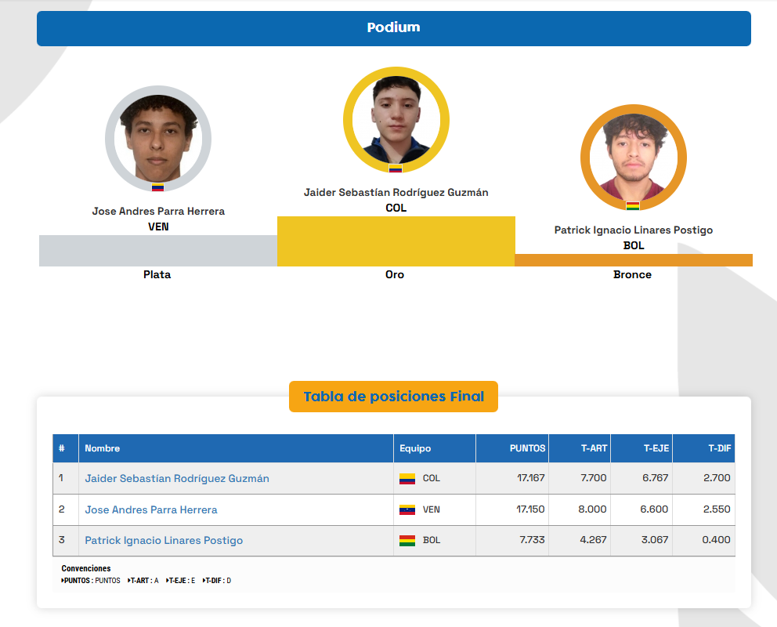Click the Podium header bar

point(393,28)
